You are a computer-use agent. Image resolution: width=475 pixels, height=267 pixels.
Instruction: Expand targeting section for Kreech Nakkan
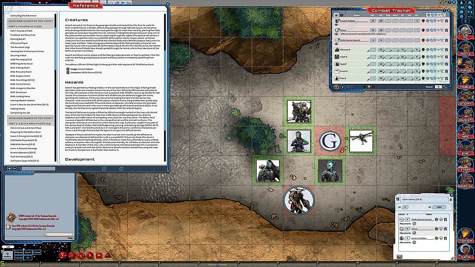tap(428, 21)
